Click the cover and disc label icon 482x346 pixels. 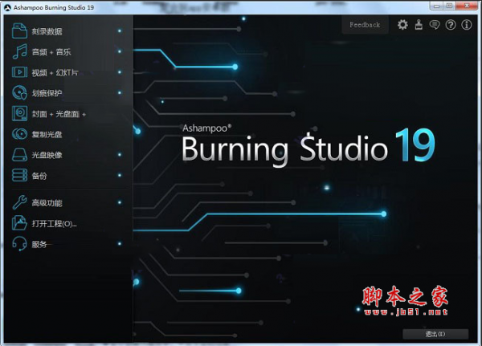pyautogui.click(x=19, y=113)
